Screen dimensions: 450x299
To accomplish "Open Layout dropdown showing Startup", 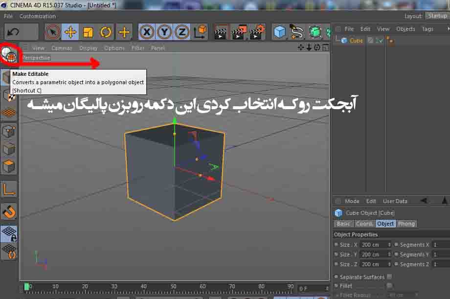I will [x=437, y=16].
